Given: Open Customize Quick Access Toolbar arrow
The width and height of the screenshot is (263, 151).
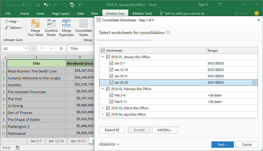Looking at the screenshot, I should pyautogui.click(x=80, y=5).
